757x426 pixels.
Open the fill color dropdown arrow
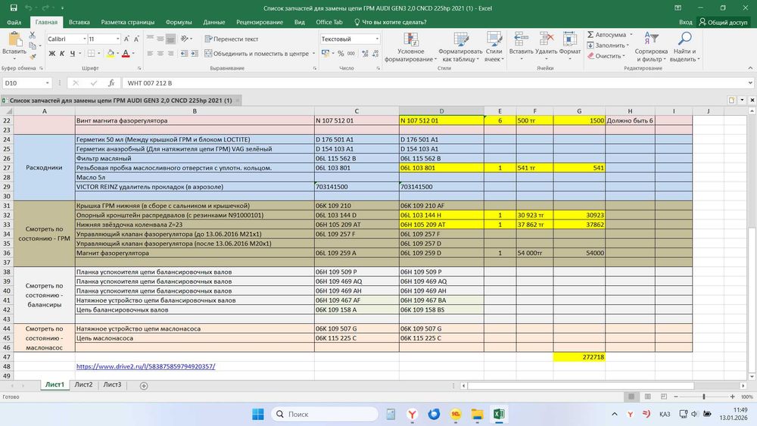point(118,54)
